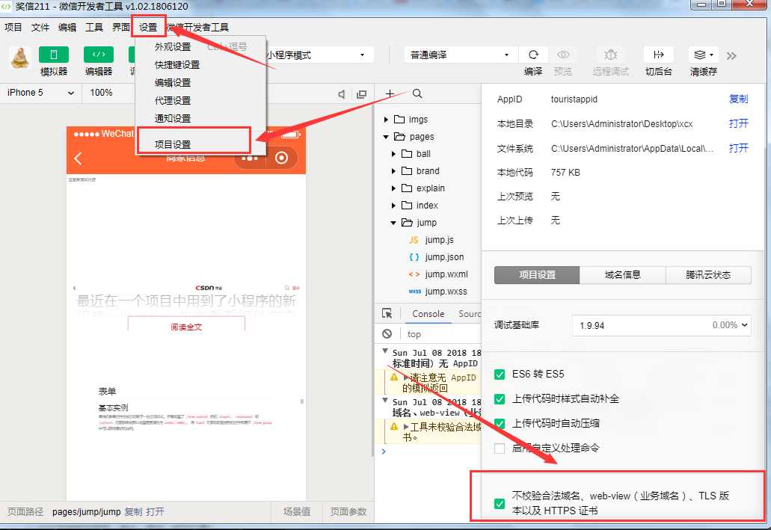Open the jump.wxml file
The width and height of the screenshot is (771, 530).
pos(446,274)
